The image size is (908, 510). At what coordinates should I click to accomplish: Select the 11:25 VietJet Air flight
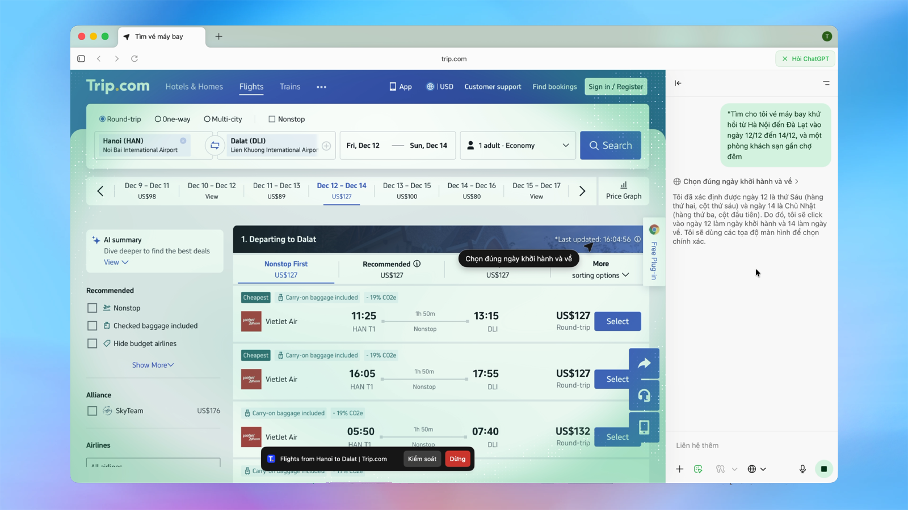tap(617, 321)
